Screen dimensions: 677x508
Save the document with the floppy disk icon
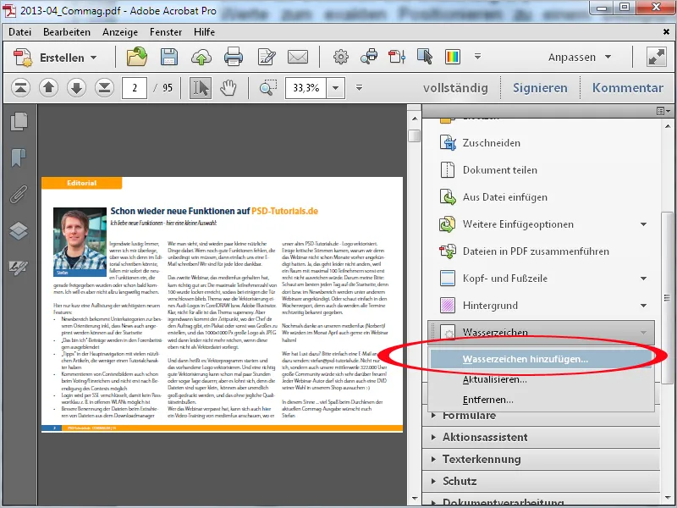pyautogui.click(x=168, y=57)
